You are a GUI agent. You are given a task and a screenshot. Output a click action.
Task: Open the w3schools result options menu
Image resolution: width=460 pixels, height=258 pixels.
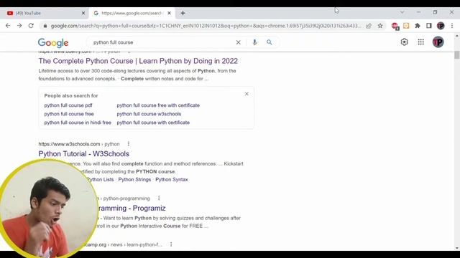[x=129, y=144]
